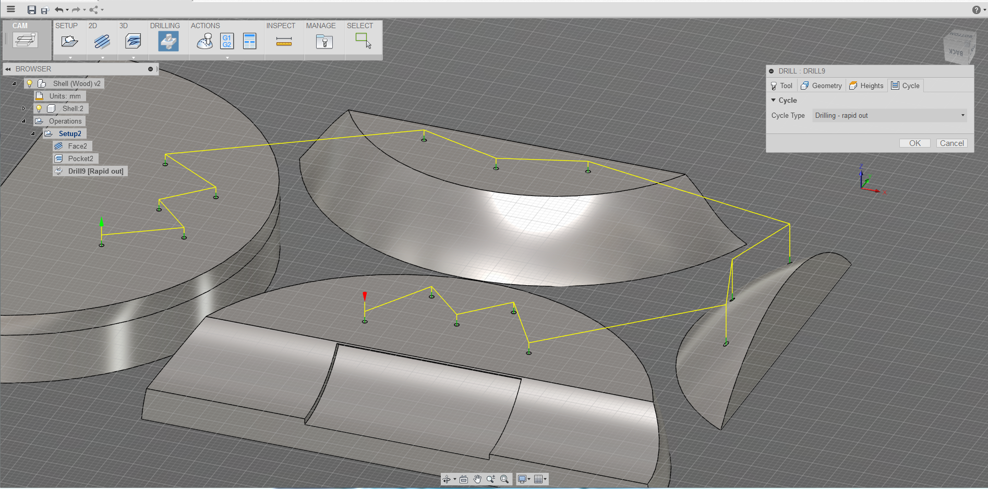Click the MANAGE toolbar label
This screenshot has height=489, width=988.
(x=321, y=26)
